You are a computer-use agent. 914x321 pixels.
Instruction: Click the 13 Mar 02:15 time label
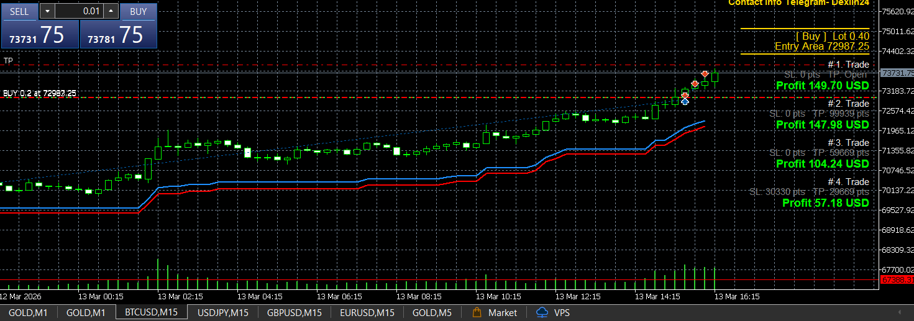click(x=181, y=297)
